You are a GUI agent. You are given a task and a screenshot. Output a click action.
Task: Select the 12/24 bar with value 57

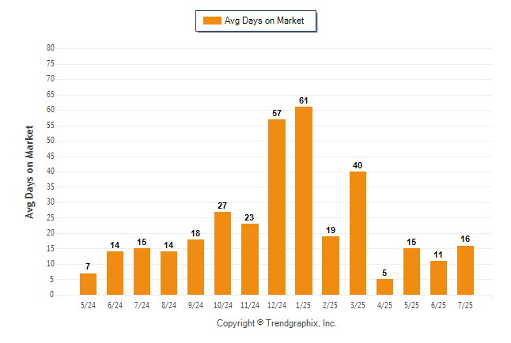[x=277, y=207]
